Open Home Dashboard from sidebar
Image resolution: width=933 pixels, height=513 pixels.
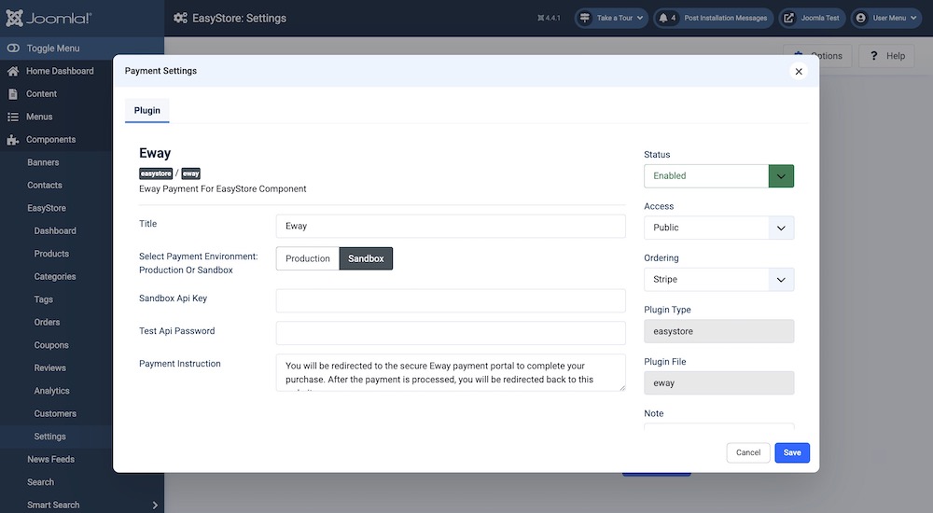[60, 71]
